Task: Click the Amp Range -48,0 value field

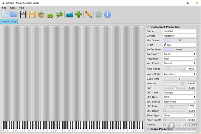Action: [191, 69]
